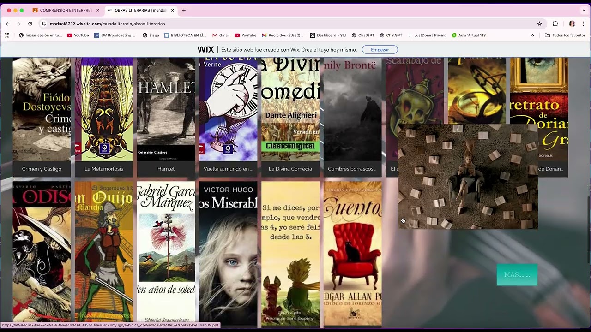
Task: Click the Hamlet title label
Action: (x=166, y=169)
